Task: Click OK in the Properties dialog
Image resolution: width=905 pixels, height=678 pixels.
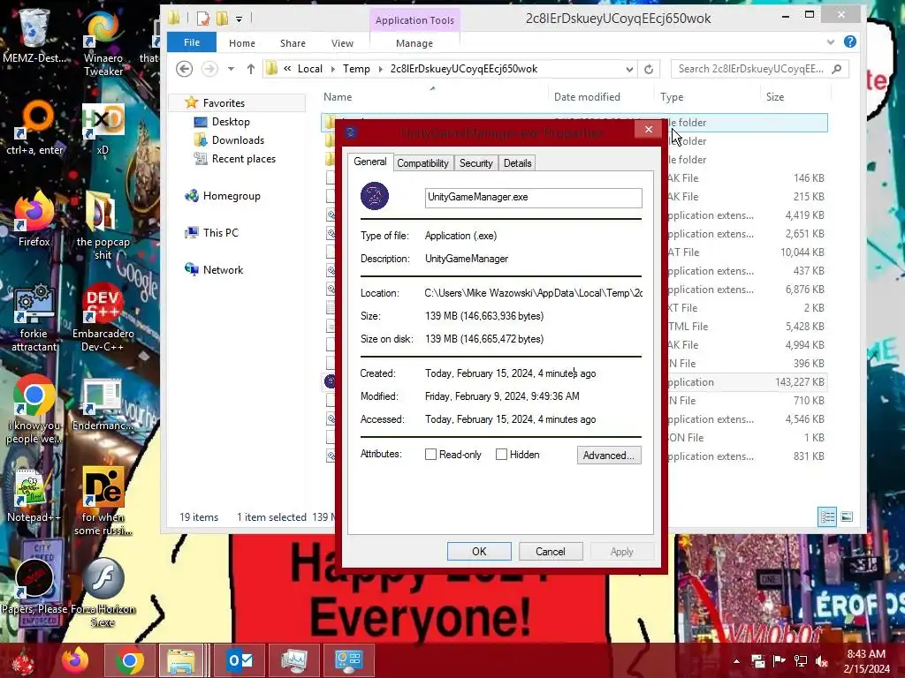Action: pos(479,551)
